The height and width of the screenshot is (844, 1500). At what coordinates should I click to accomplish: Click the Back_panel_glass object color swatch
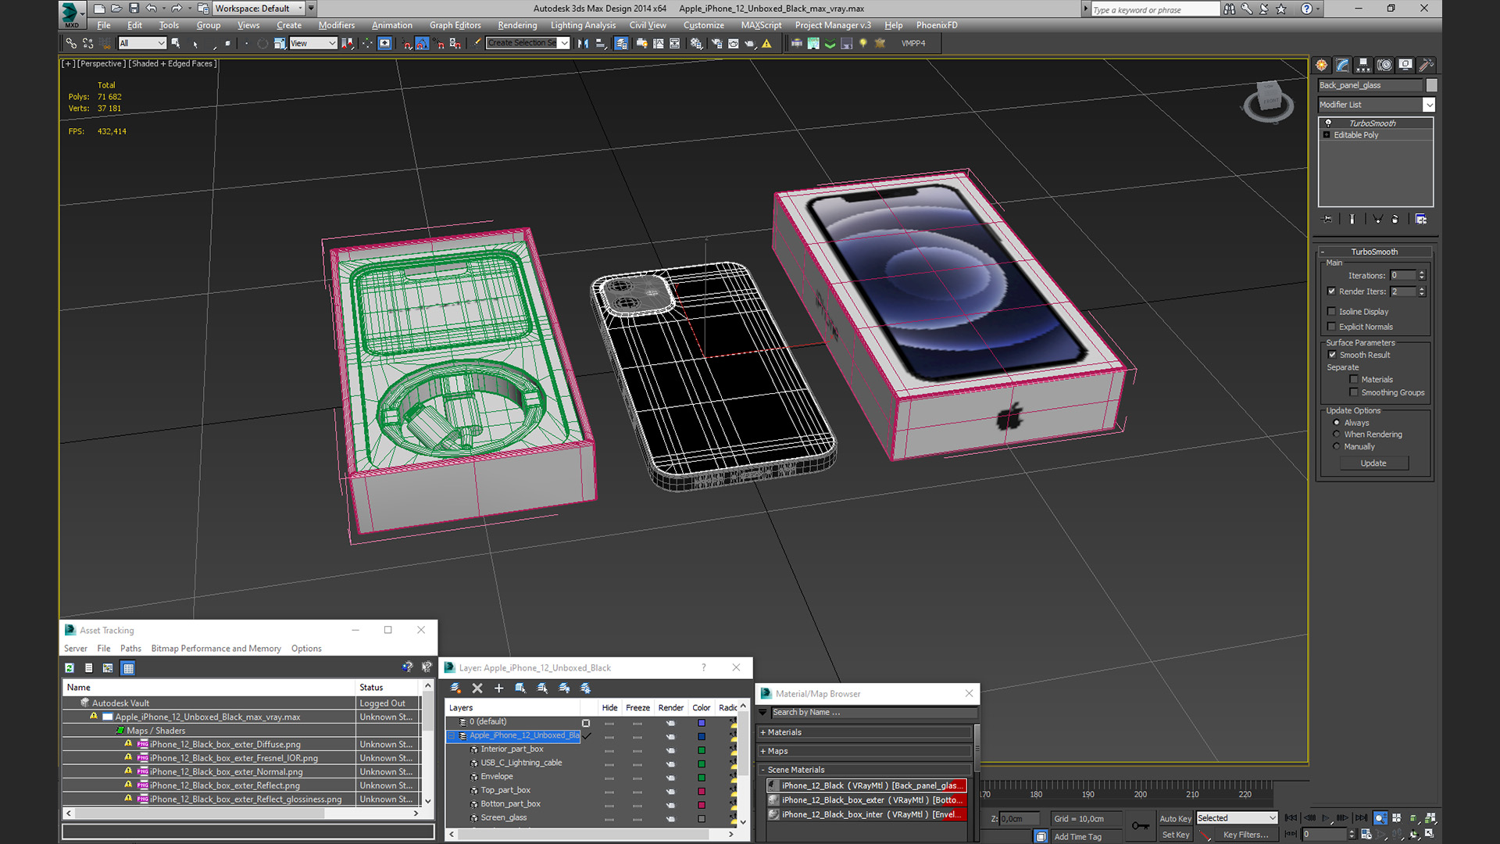[1431, 85]
